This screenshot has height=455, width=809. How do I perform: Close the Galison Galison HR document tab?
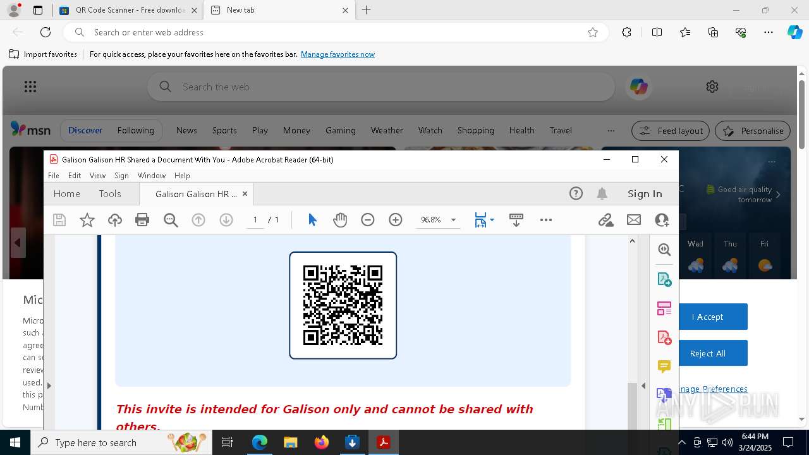245,194
